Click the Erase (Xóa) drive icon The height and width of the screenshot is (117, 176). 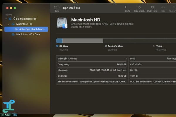[163, 7]
